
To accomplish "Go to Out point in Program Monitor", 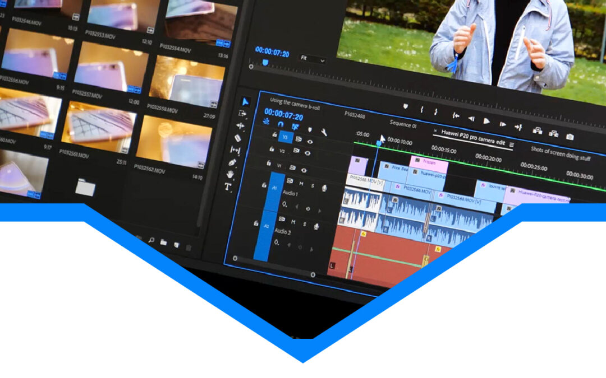I will click(x=518, y=127).
